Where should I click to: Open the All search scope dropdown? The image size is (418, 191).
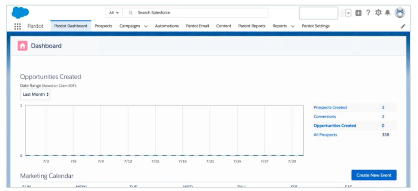114,13
